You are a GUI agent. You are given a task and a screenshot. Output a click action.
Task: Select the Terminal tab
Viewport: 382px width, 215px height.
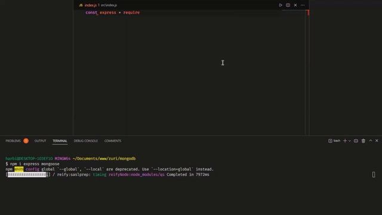60,141
